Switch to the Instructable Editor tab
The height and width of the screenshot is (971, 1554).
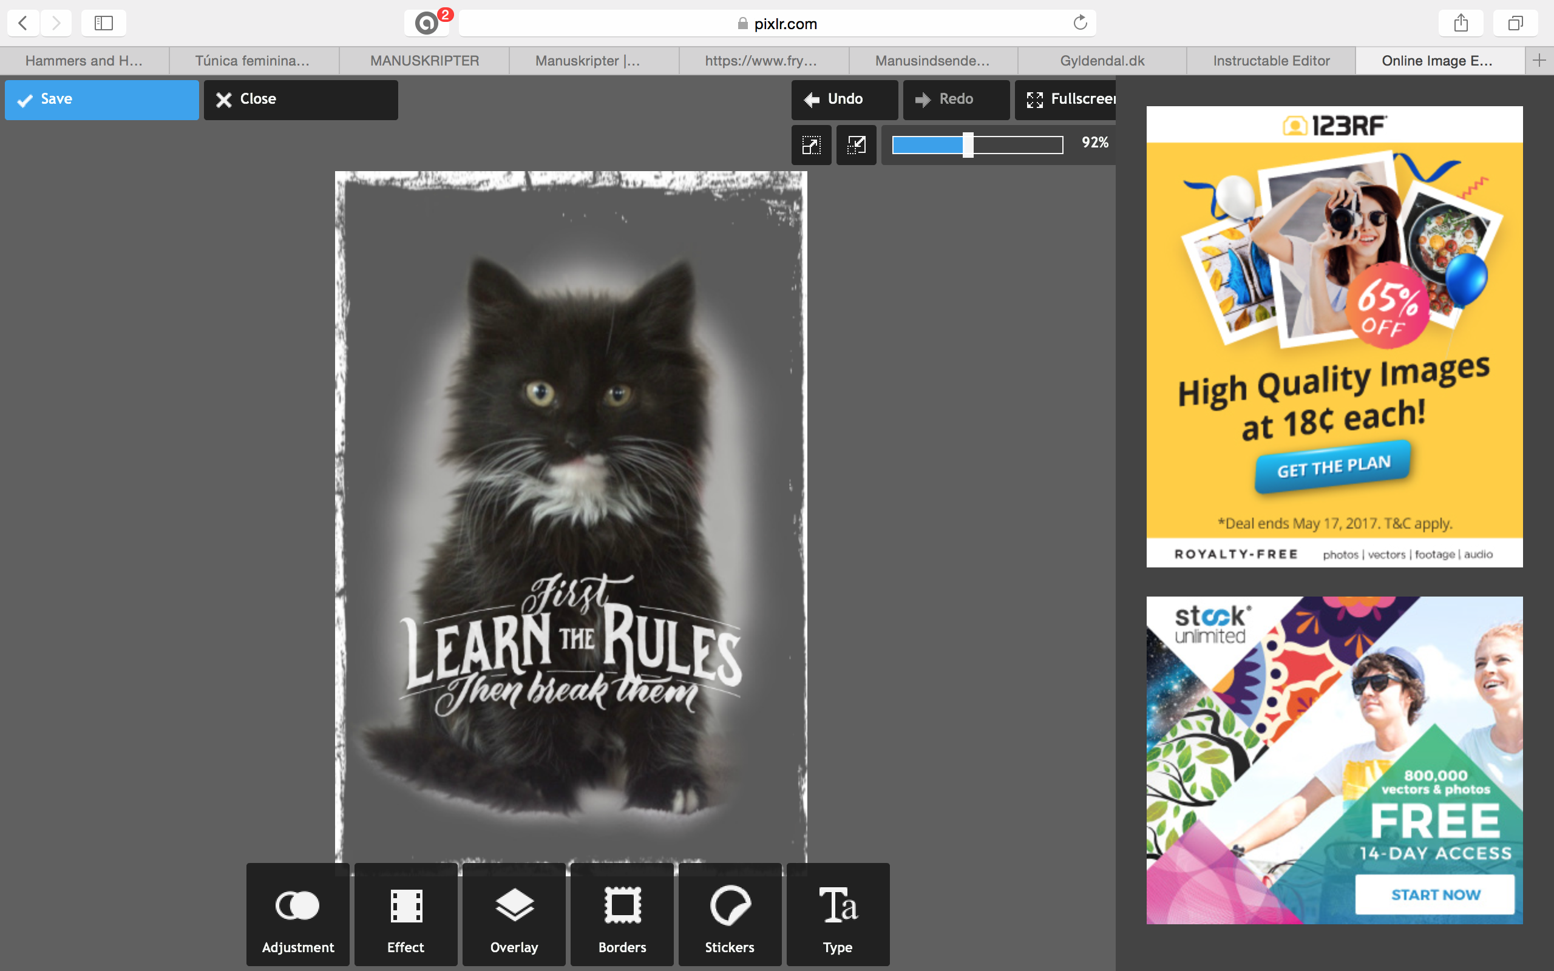1272,60
